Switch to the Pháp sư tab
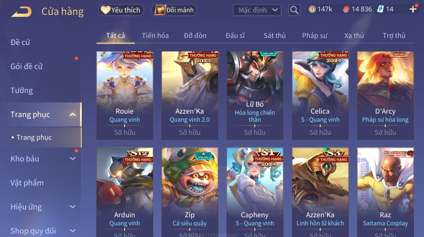Screen dimensions: 424x237 [314, 36]
